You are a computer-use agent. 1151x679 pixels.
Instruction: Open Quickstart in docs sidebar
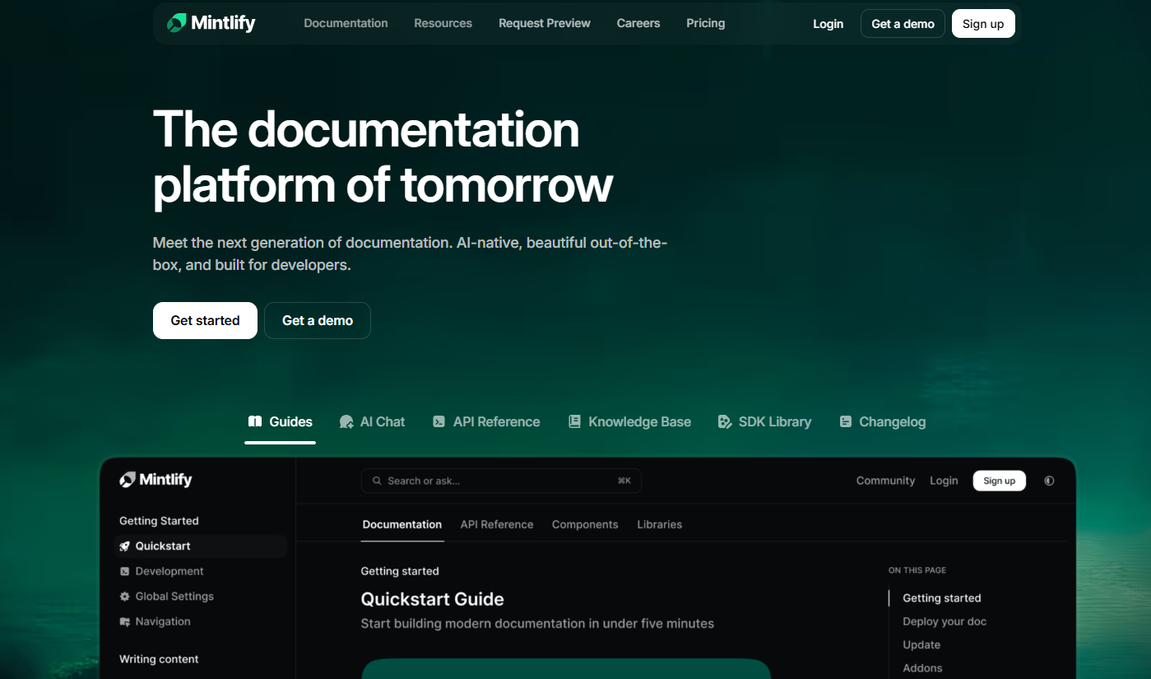[x=201, y=546]
